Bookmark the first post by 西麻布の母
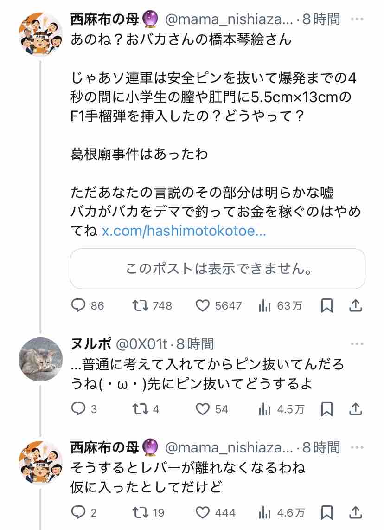 327,305
